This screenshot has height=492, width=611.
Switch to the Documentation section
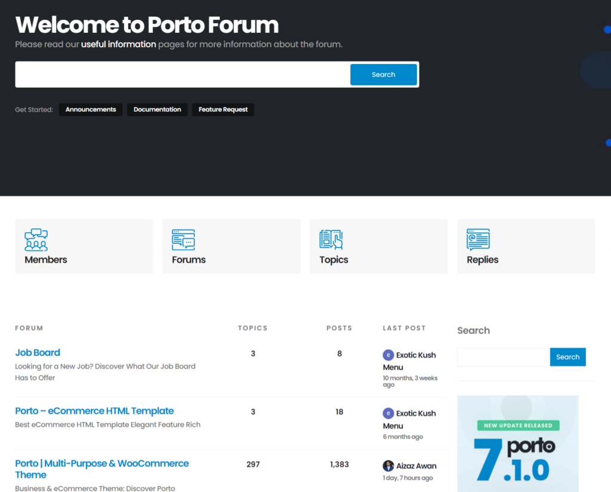pos(157,109)
